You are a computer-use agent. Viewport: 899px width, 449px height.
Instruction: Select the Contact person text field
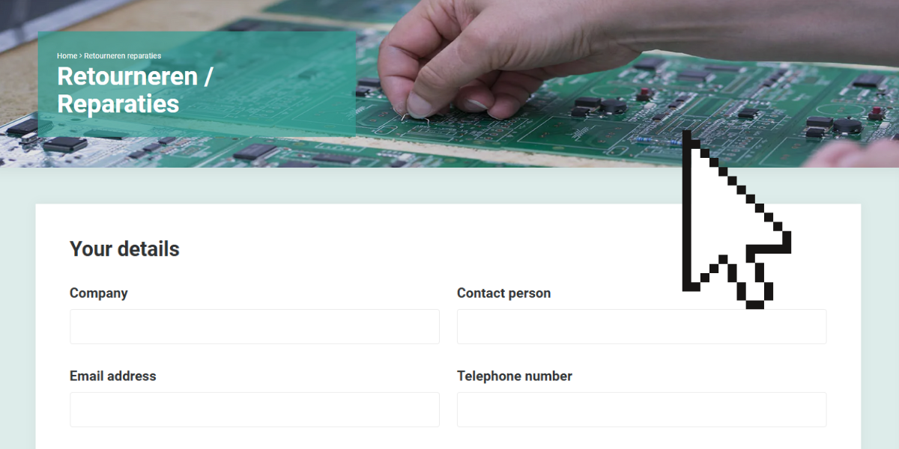[x=642, y=327]
